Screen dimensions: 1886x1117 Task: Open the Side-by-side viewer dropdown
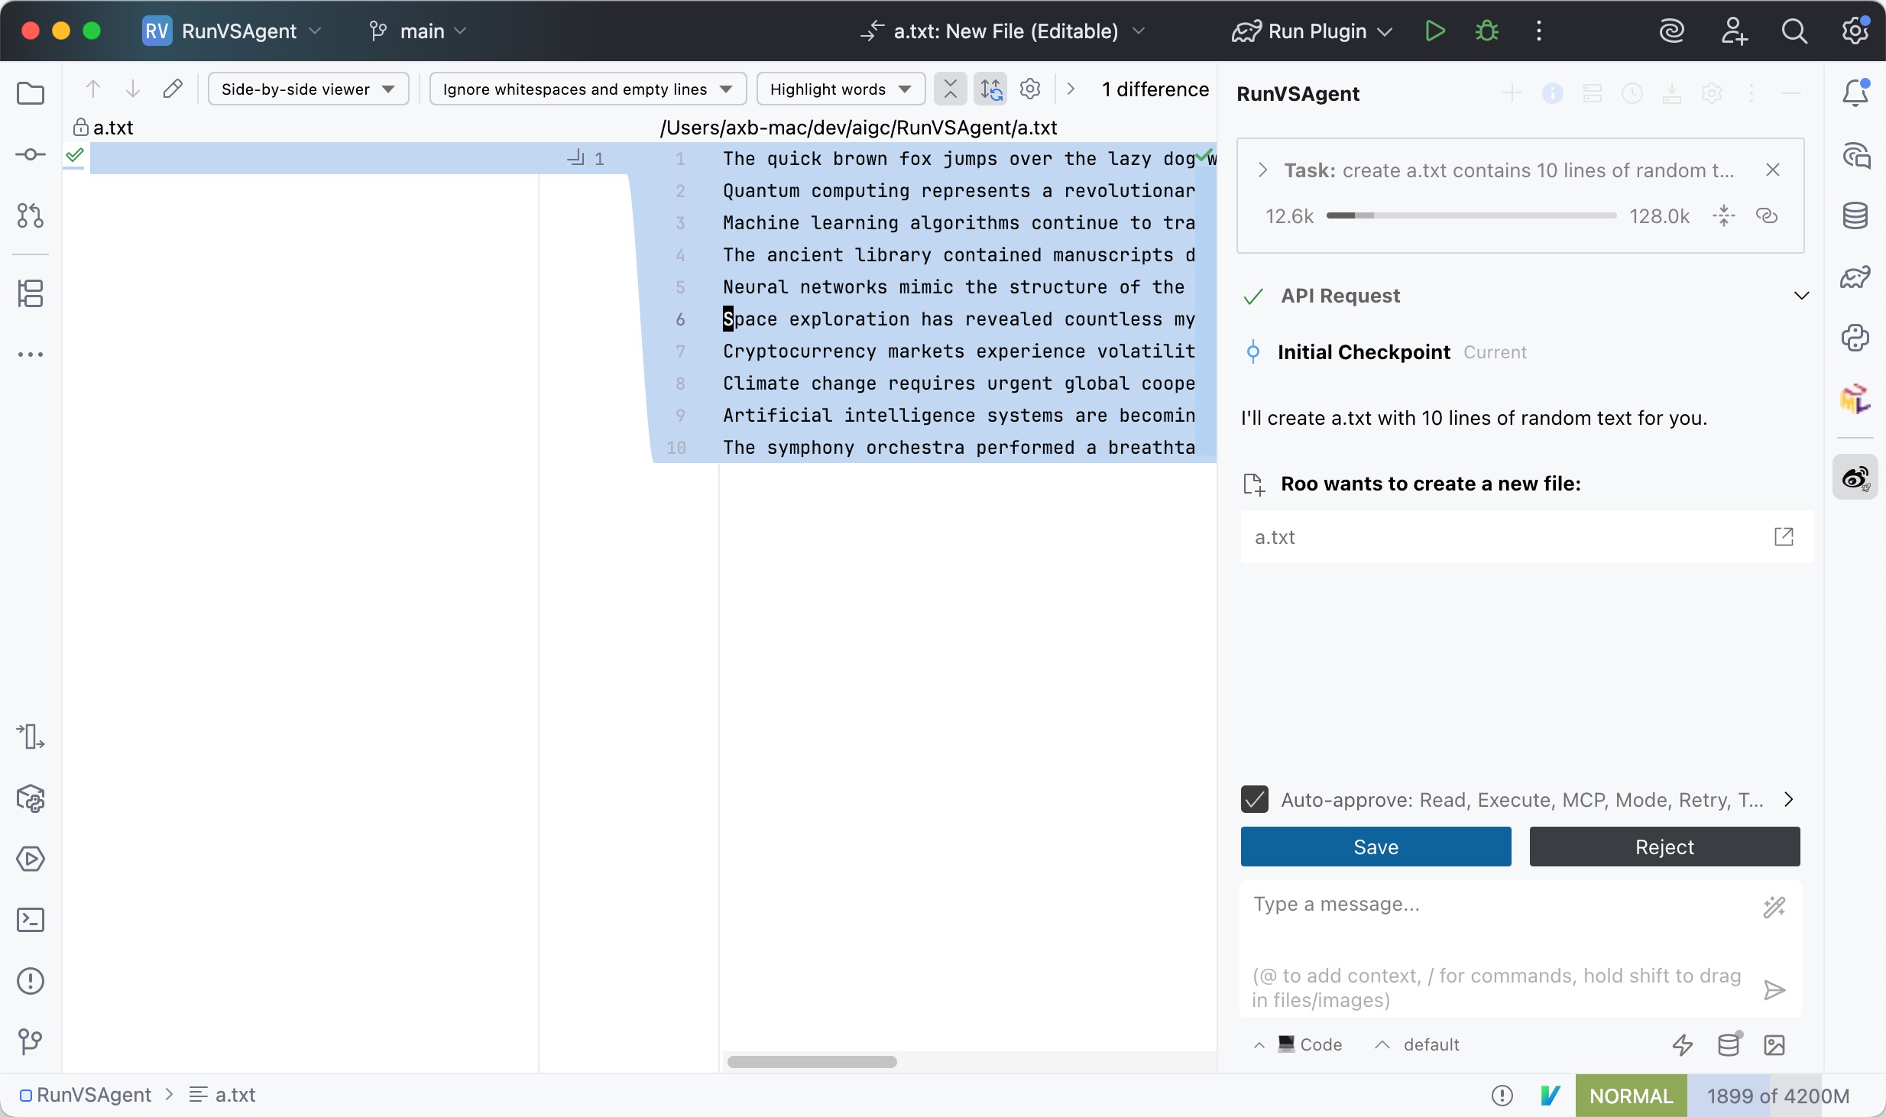[308, 89]
